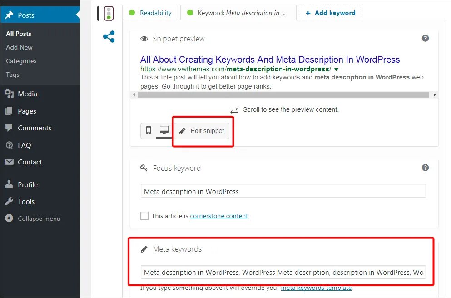Screen dimensions: 451x298
Task: Click the Add keyword tab
Action: click(x=330, y=13)
